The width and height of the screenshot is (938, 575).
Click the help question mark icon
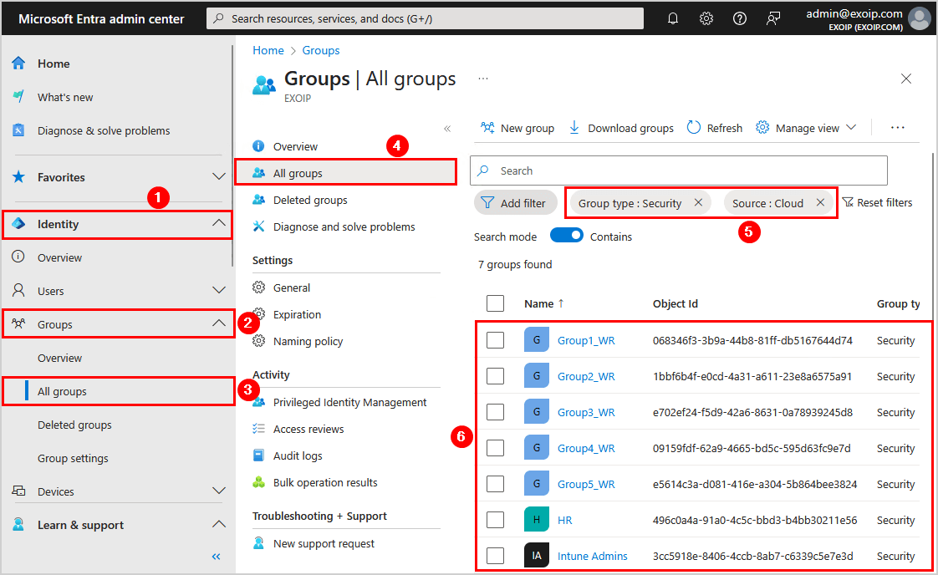[740, 18]
